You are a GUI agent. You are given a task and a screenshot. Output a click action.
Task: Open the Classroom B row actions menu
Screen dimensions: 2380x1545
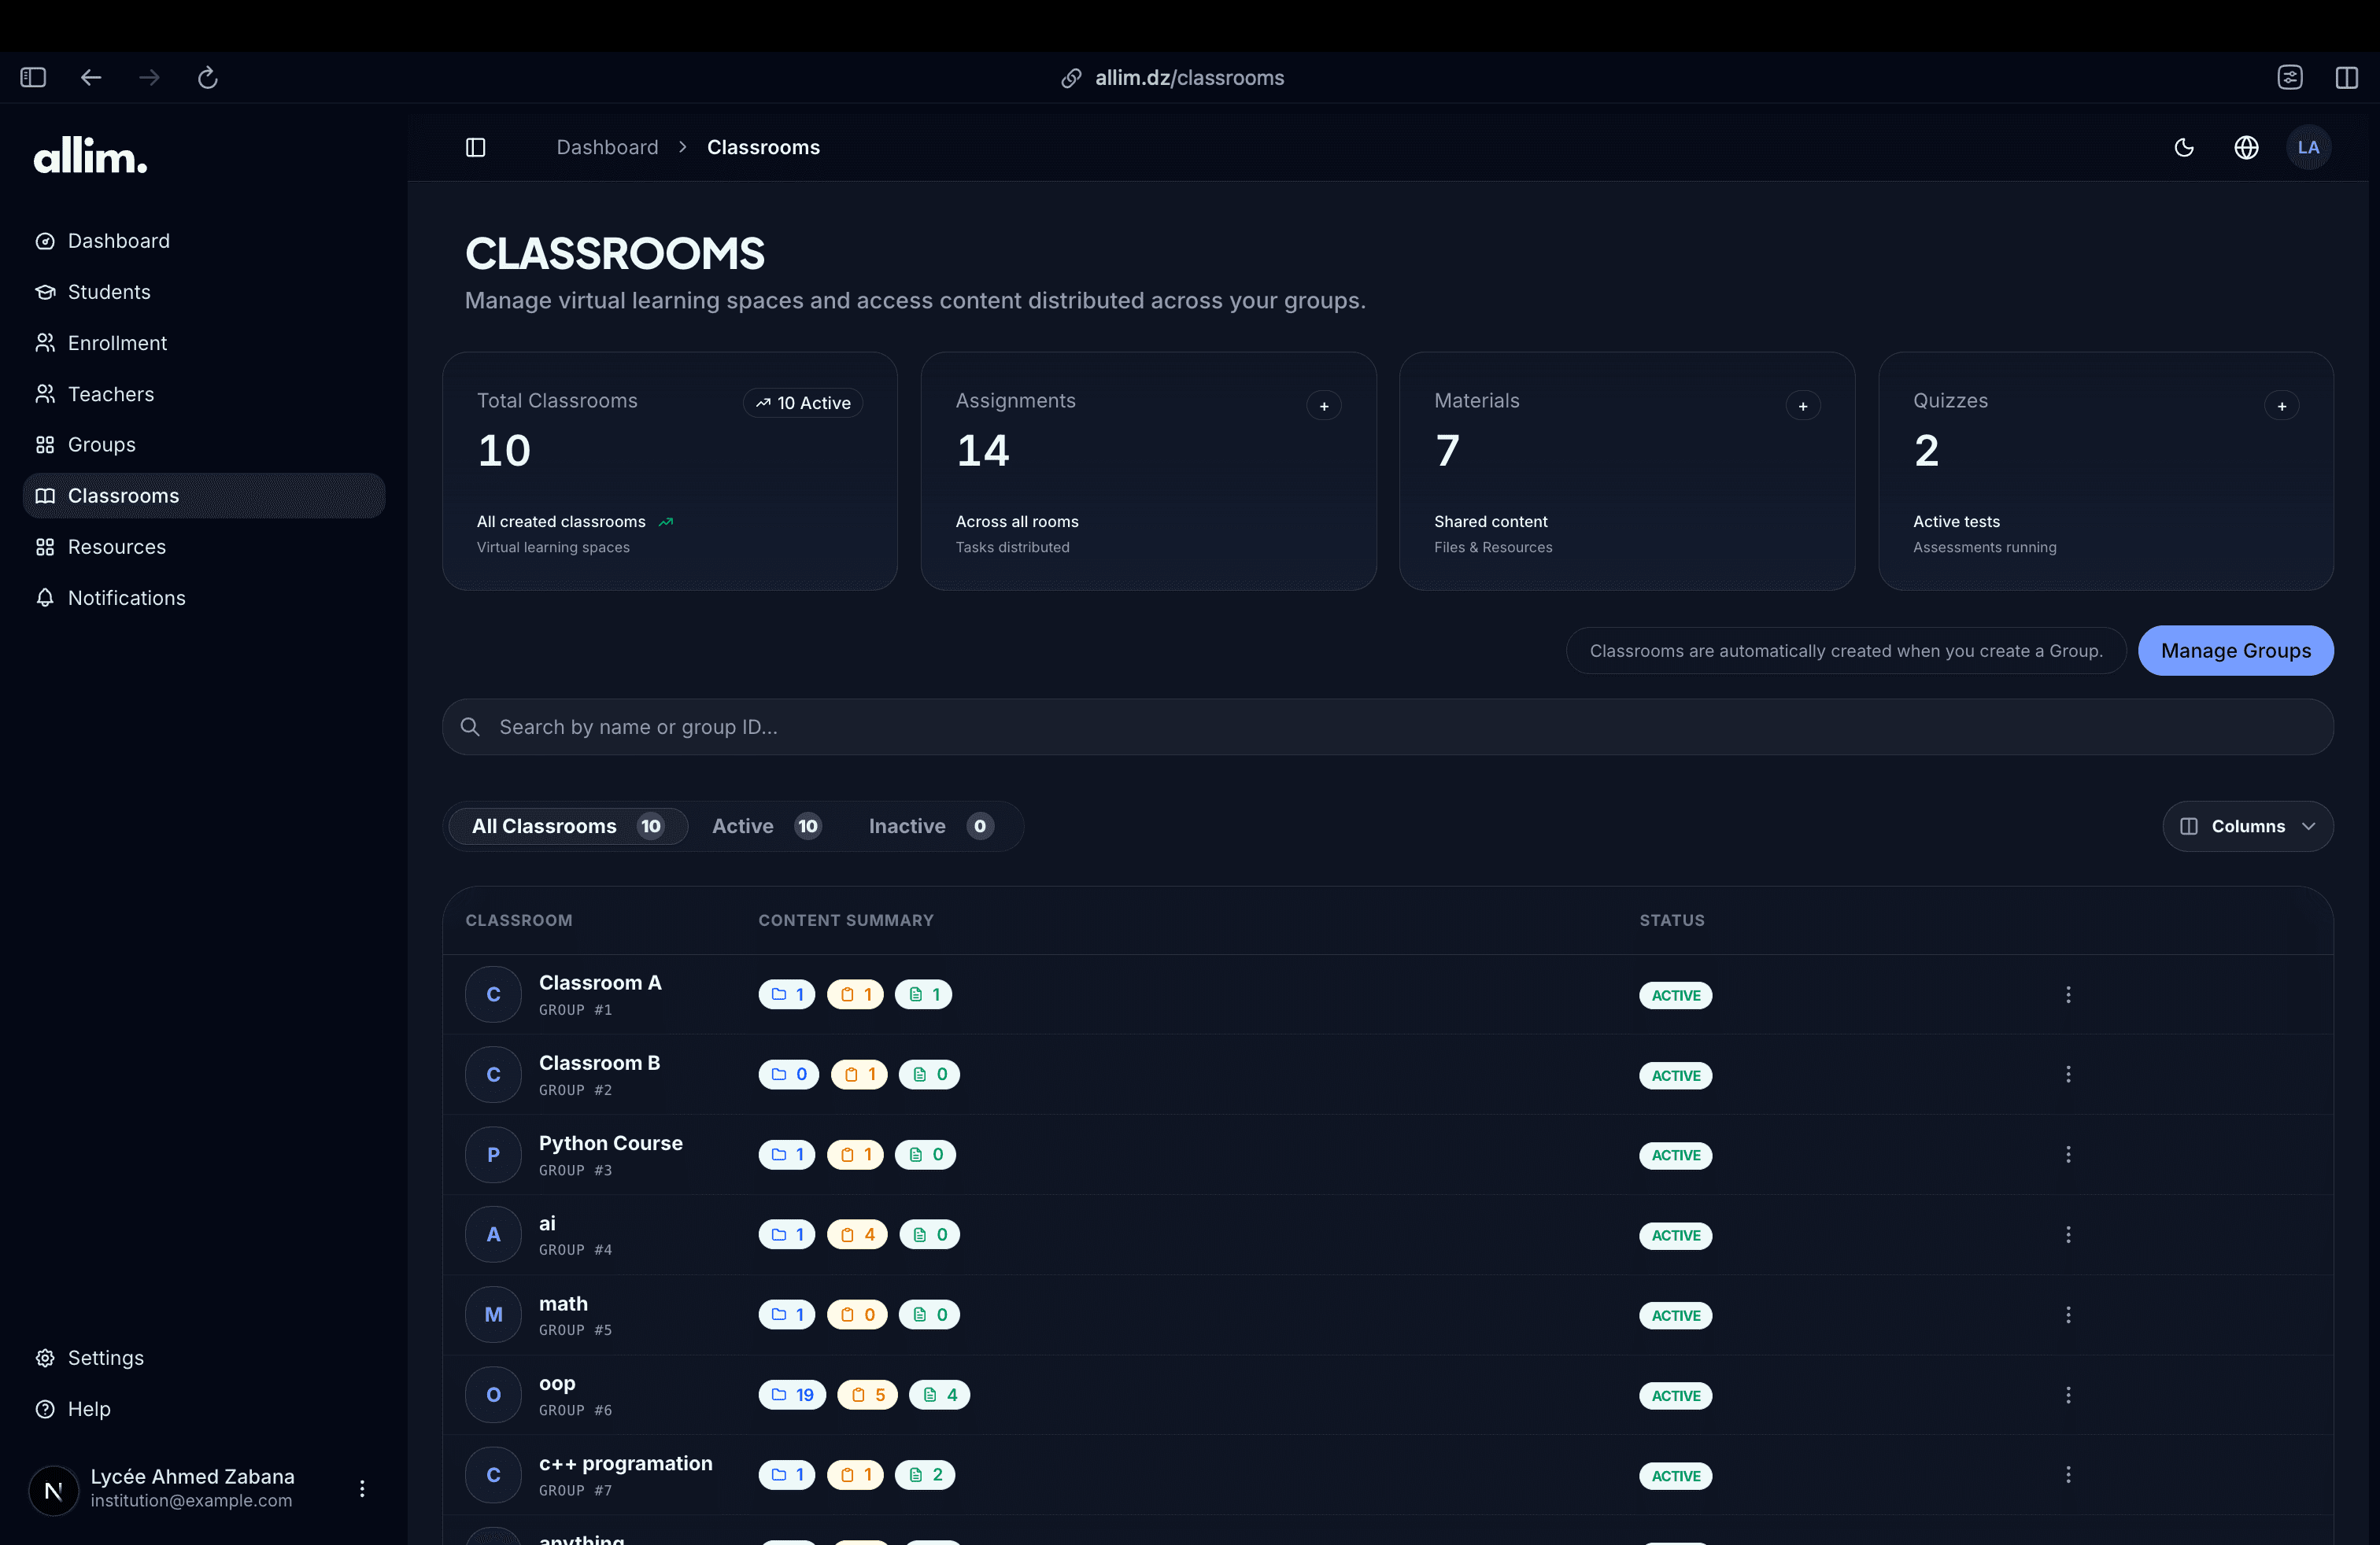coord(2068,1075)
